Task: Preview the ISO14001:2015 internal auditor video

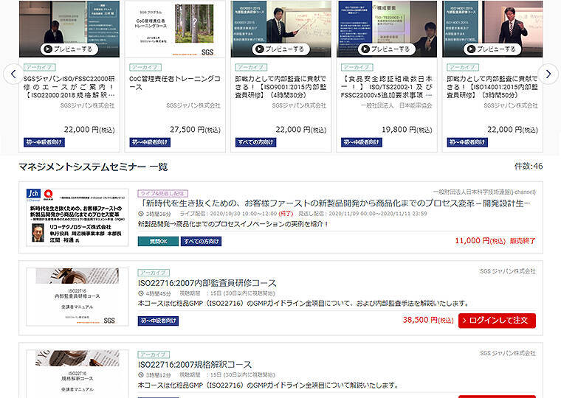Action: click(492, 49)
